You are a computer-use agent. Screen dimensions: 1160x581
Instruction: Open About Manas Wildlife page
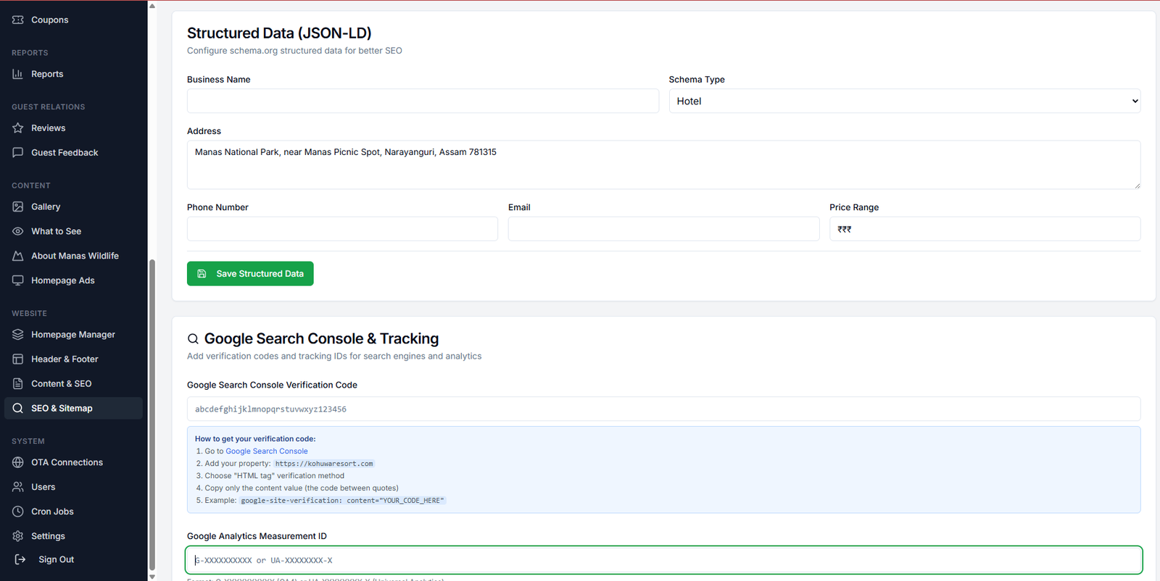point(73,256)
